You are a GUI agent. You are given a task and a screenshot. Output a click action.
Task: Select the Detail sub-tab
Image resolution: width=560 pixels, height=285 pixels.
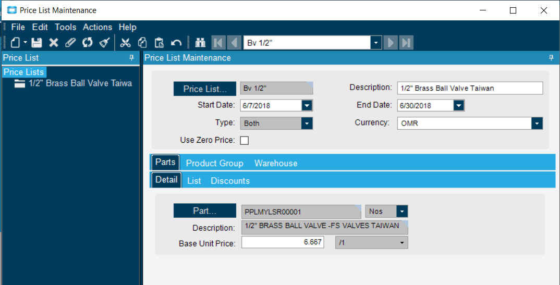(166, 180)
